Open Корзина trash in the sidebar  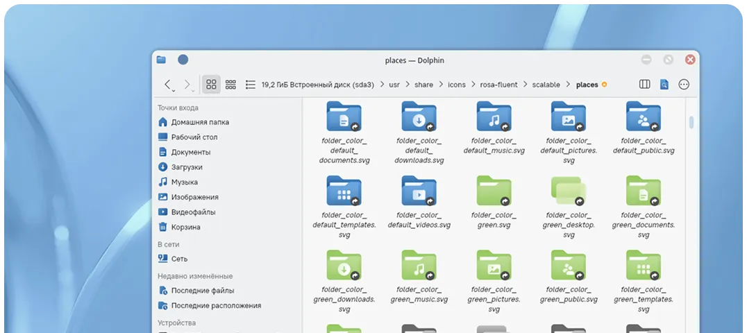click(185, 227)
